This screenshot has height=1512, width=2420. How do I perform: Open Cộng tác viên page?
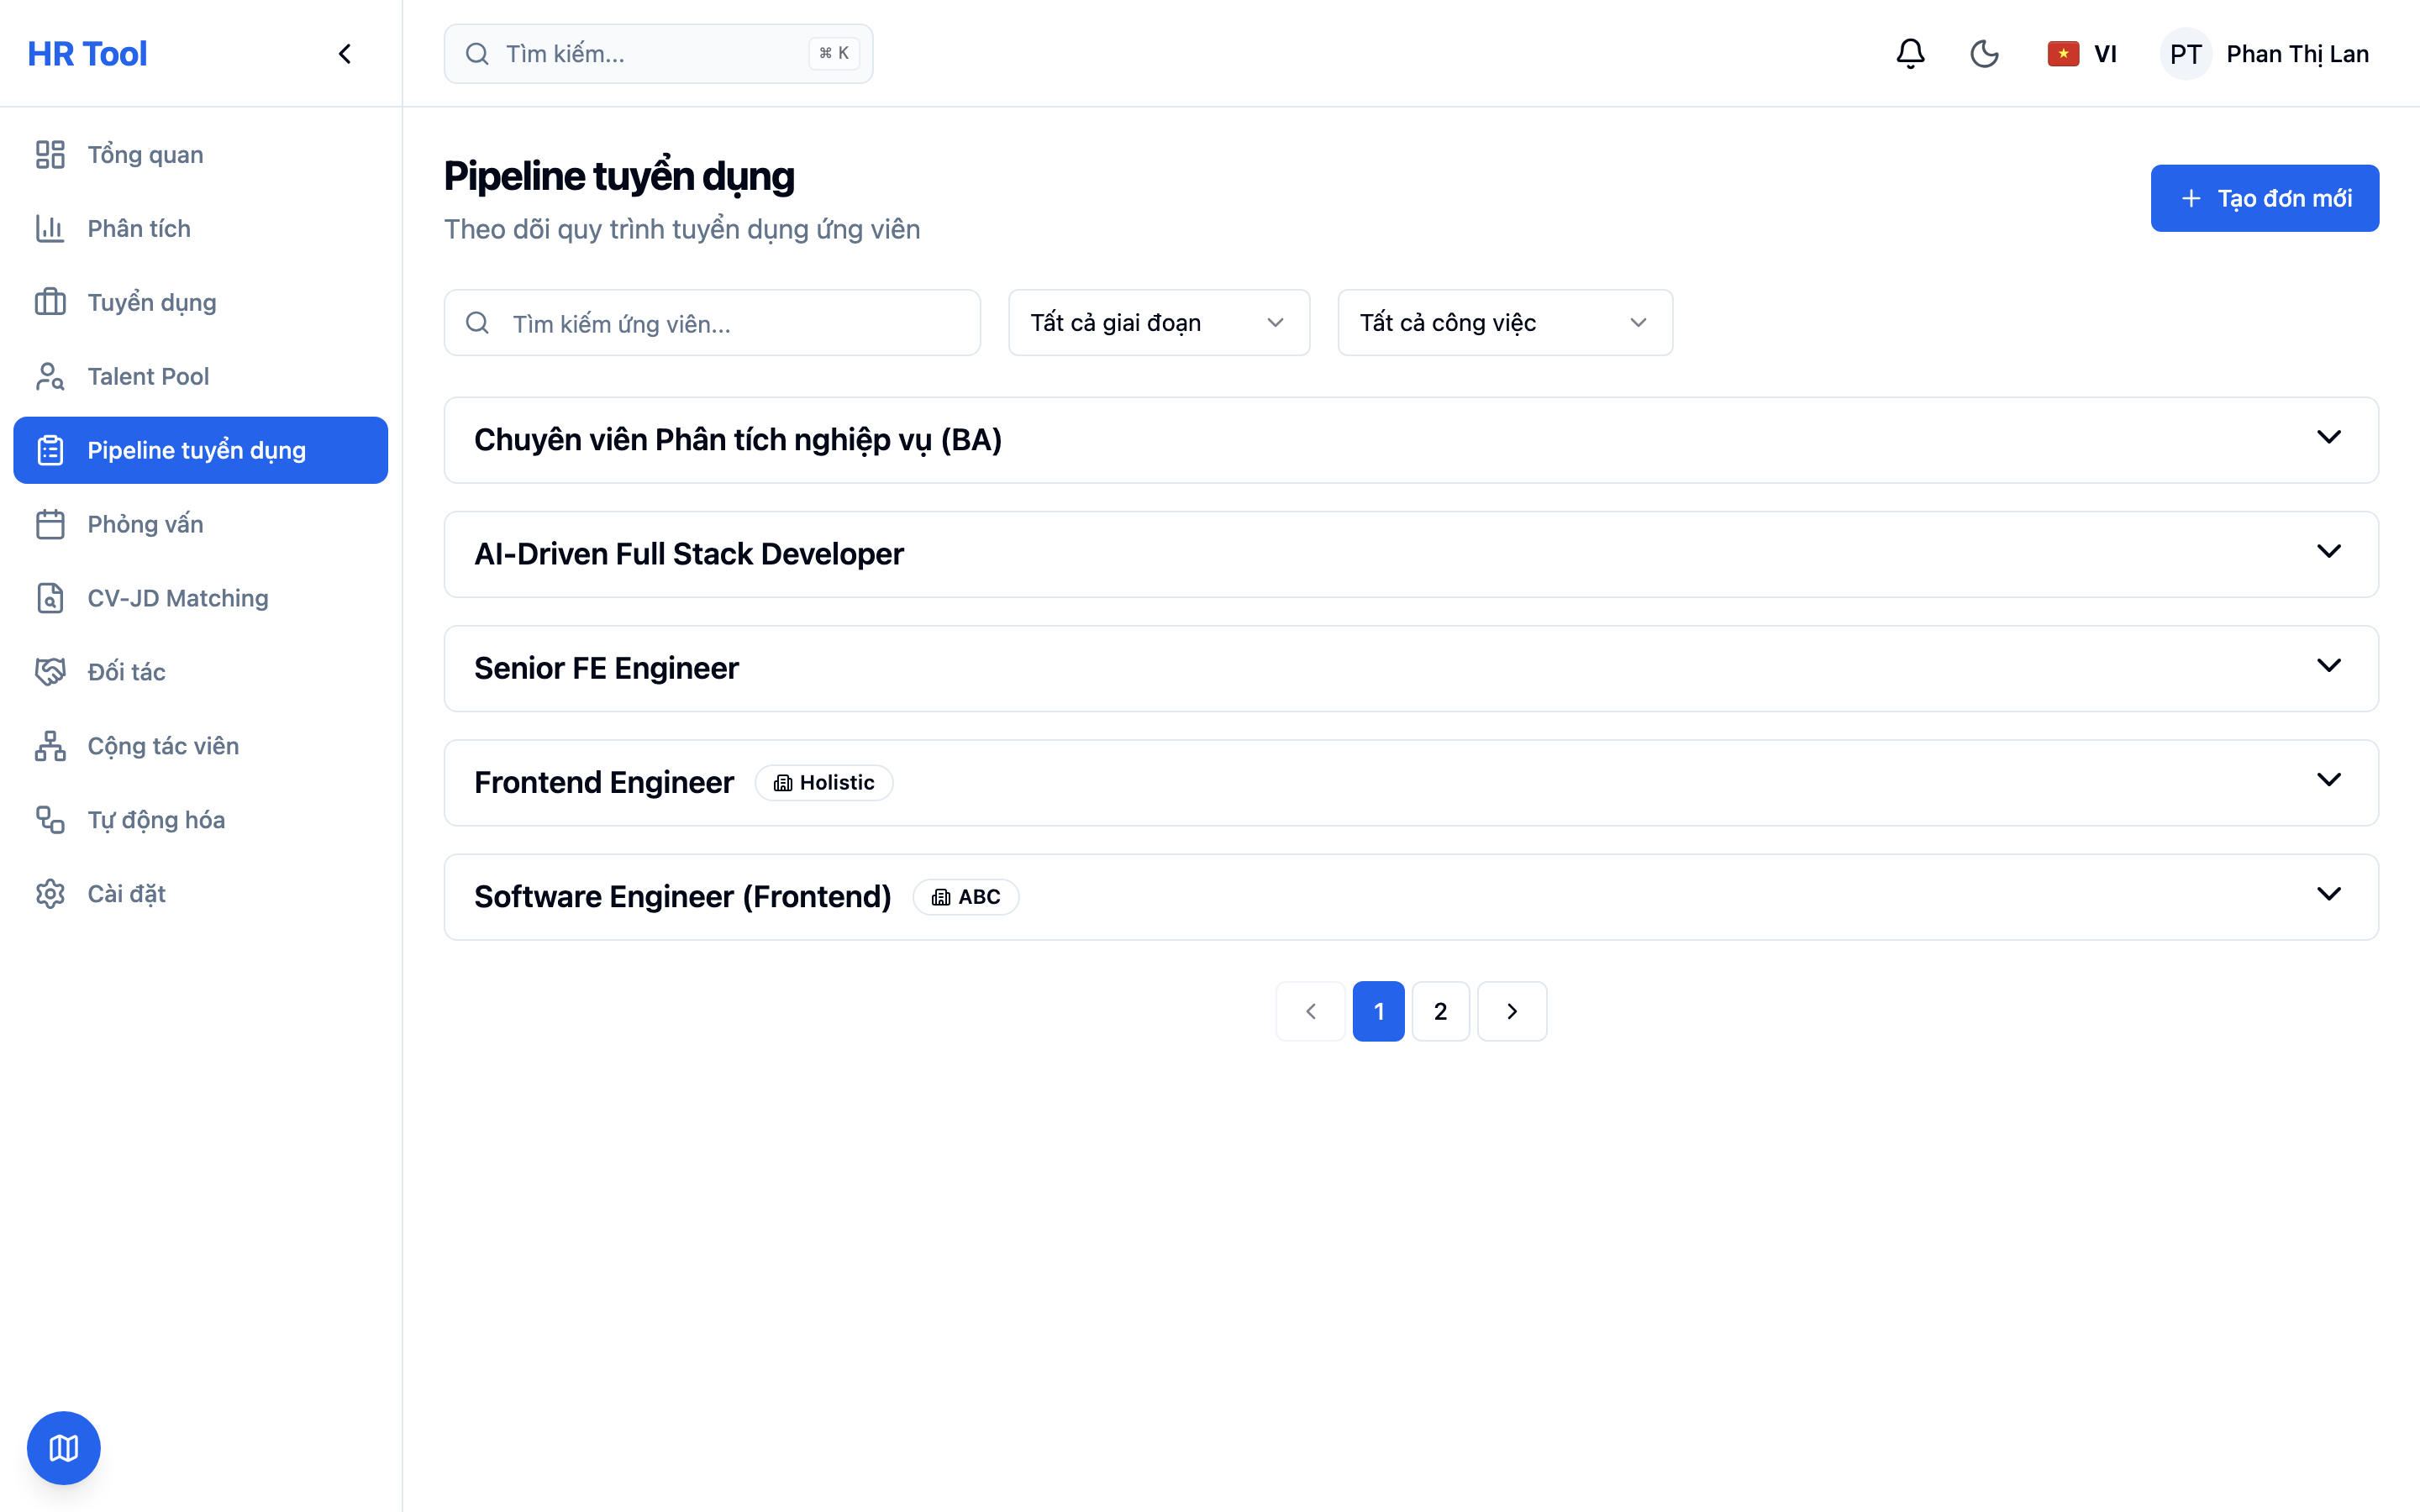click(200, 746)
